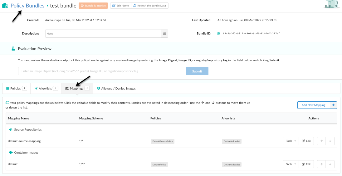342x176 pixels.
Task: Click the plus icon on Add New Mapping
Action: 333,105
